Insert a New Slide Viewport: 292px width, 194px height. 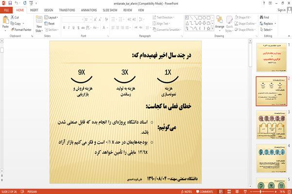(x=39, y=24)
